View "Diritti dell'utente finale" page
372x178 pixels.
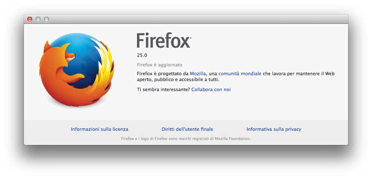pyautogui.click(x=187, y=129)
